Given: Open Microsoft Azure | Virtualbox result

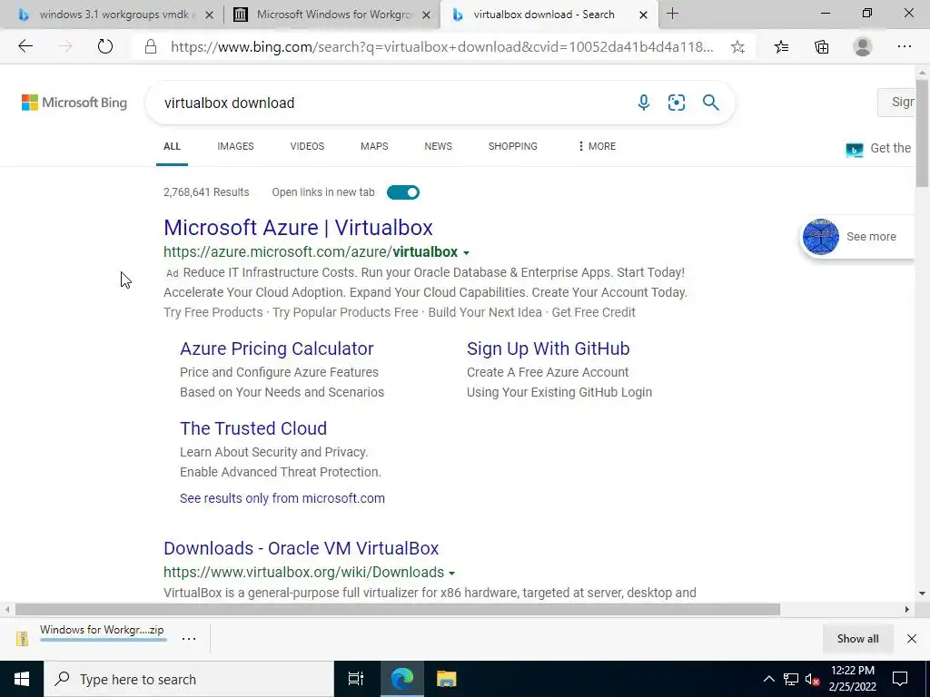Looking at the screenshot, I should (x=298, y=228).
